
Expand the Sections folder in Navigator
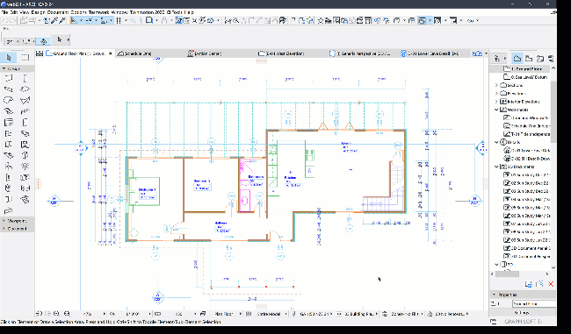496,85
